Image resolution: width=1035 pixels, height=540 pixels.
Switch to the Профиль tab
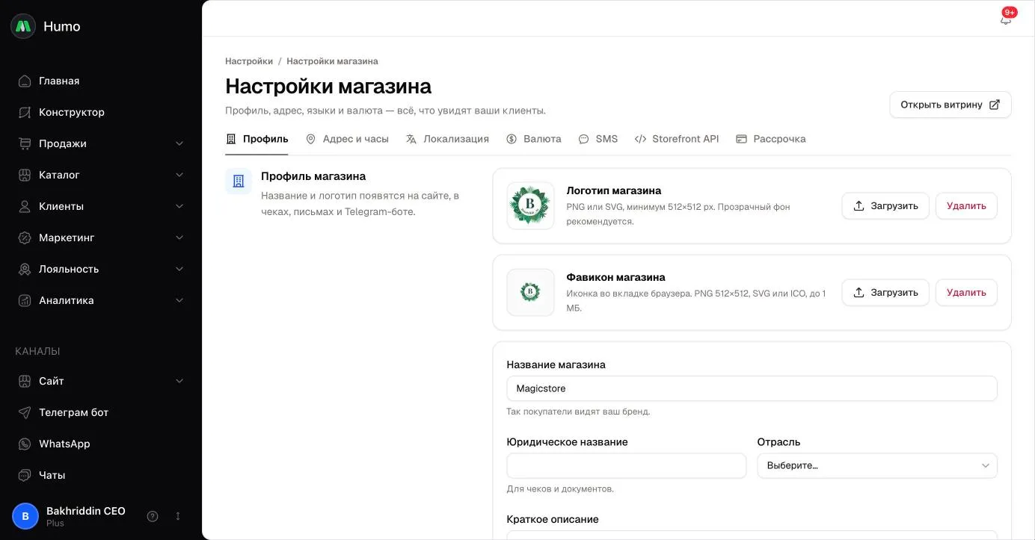coord(257,139)
